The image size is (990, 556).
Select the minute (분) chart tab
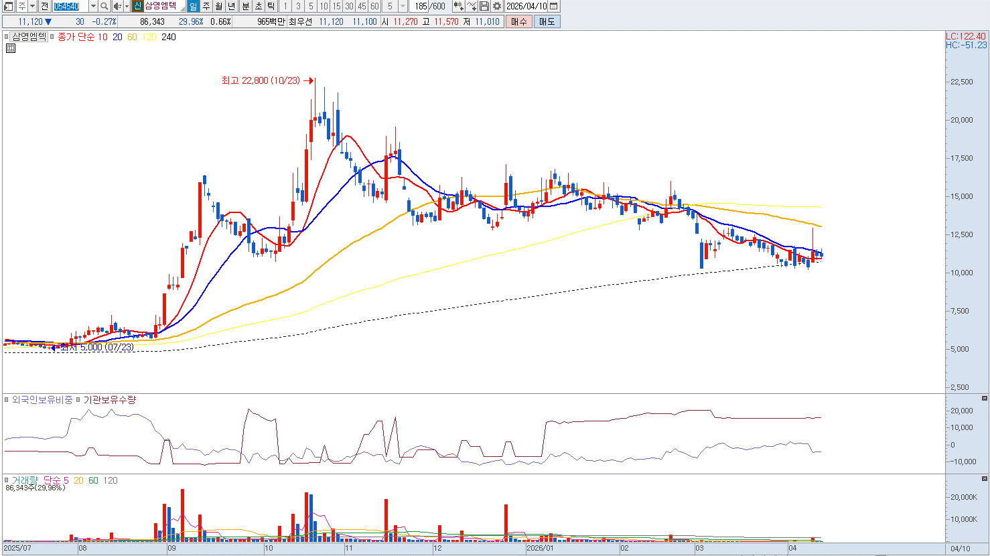[245, 6]
